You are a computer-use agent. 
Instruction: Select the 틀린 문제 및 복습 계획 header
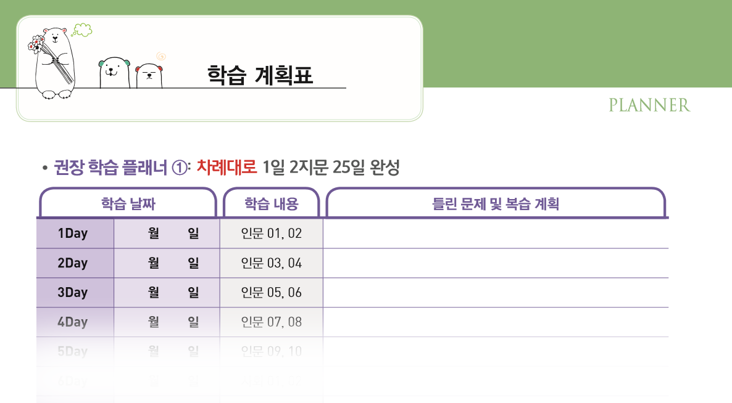pyautogui.click(x=495, y=204)
